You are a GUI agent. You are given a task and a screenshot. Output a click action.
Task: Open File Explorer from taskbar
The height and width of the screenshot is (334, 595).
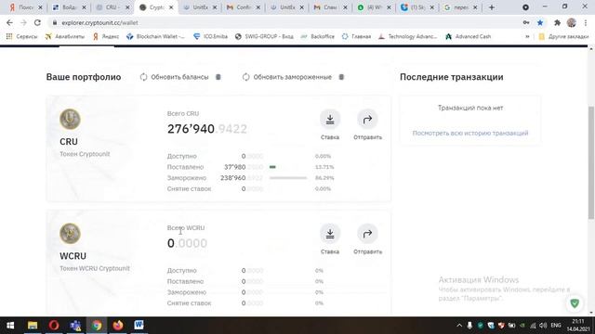[x=33, y=326]
